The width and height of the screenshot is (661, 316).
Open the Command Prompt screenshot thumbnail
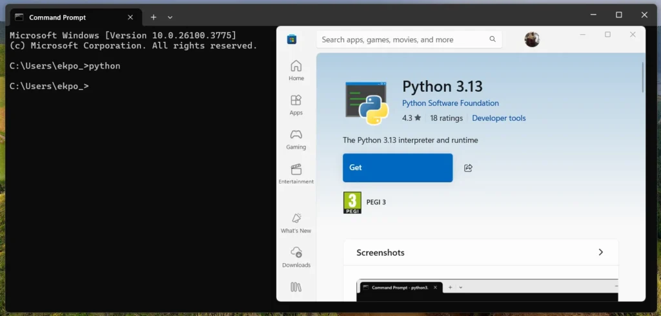pos(487,290)
